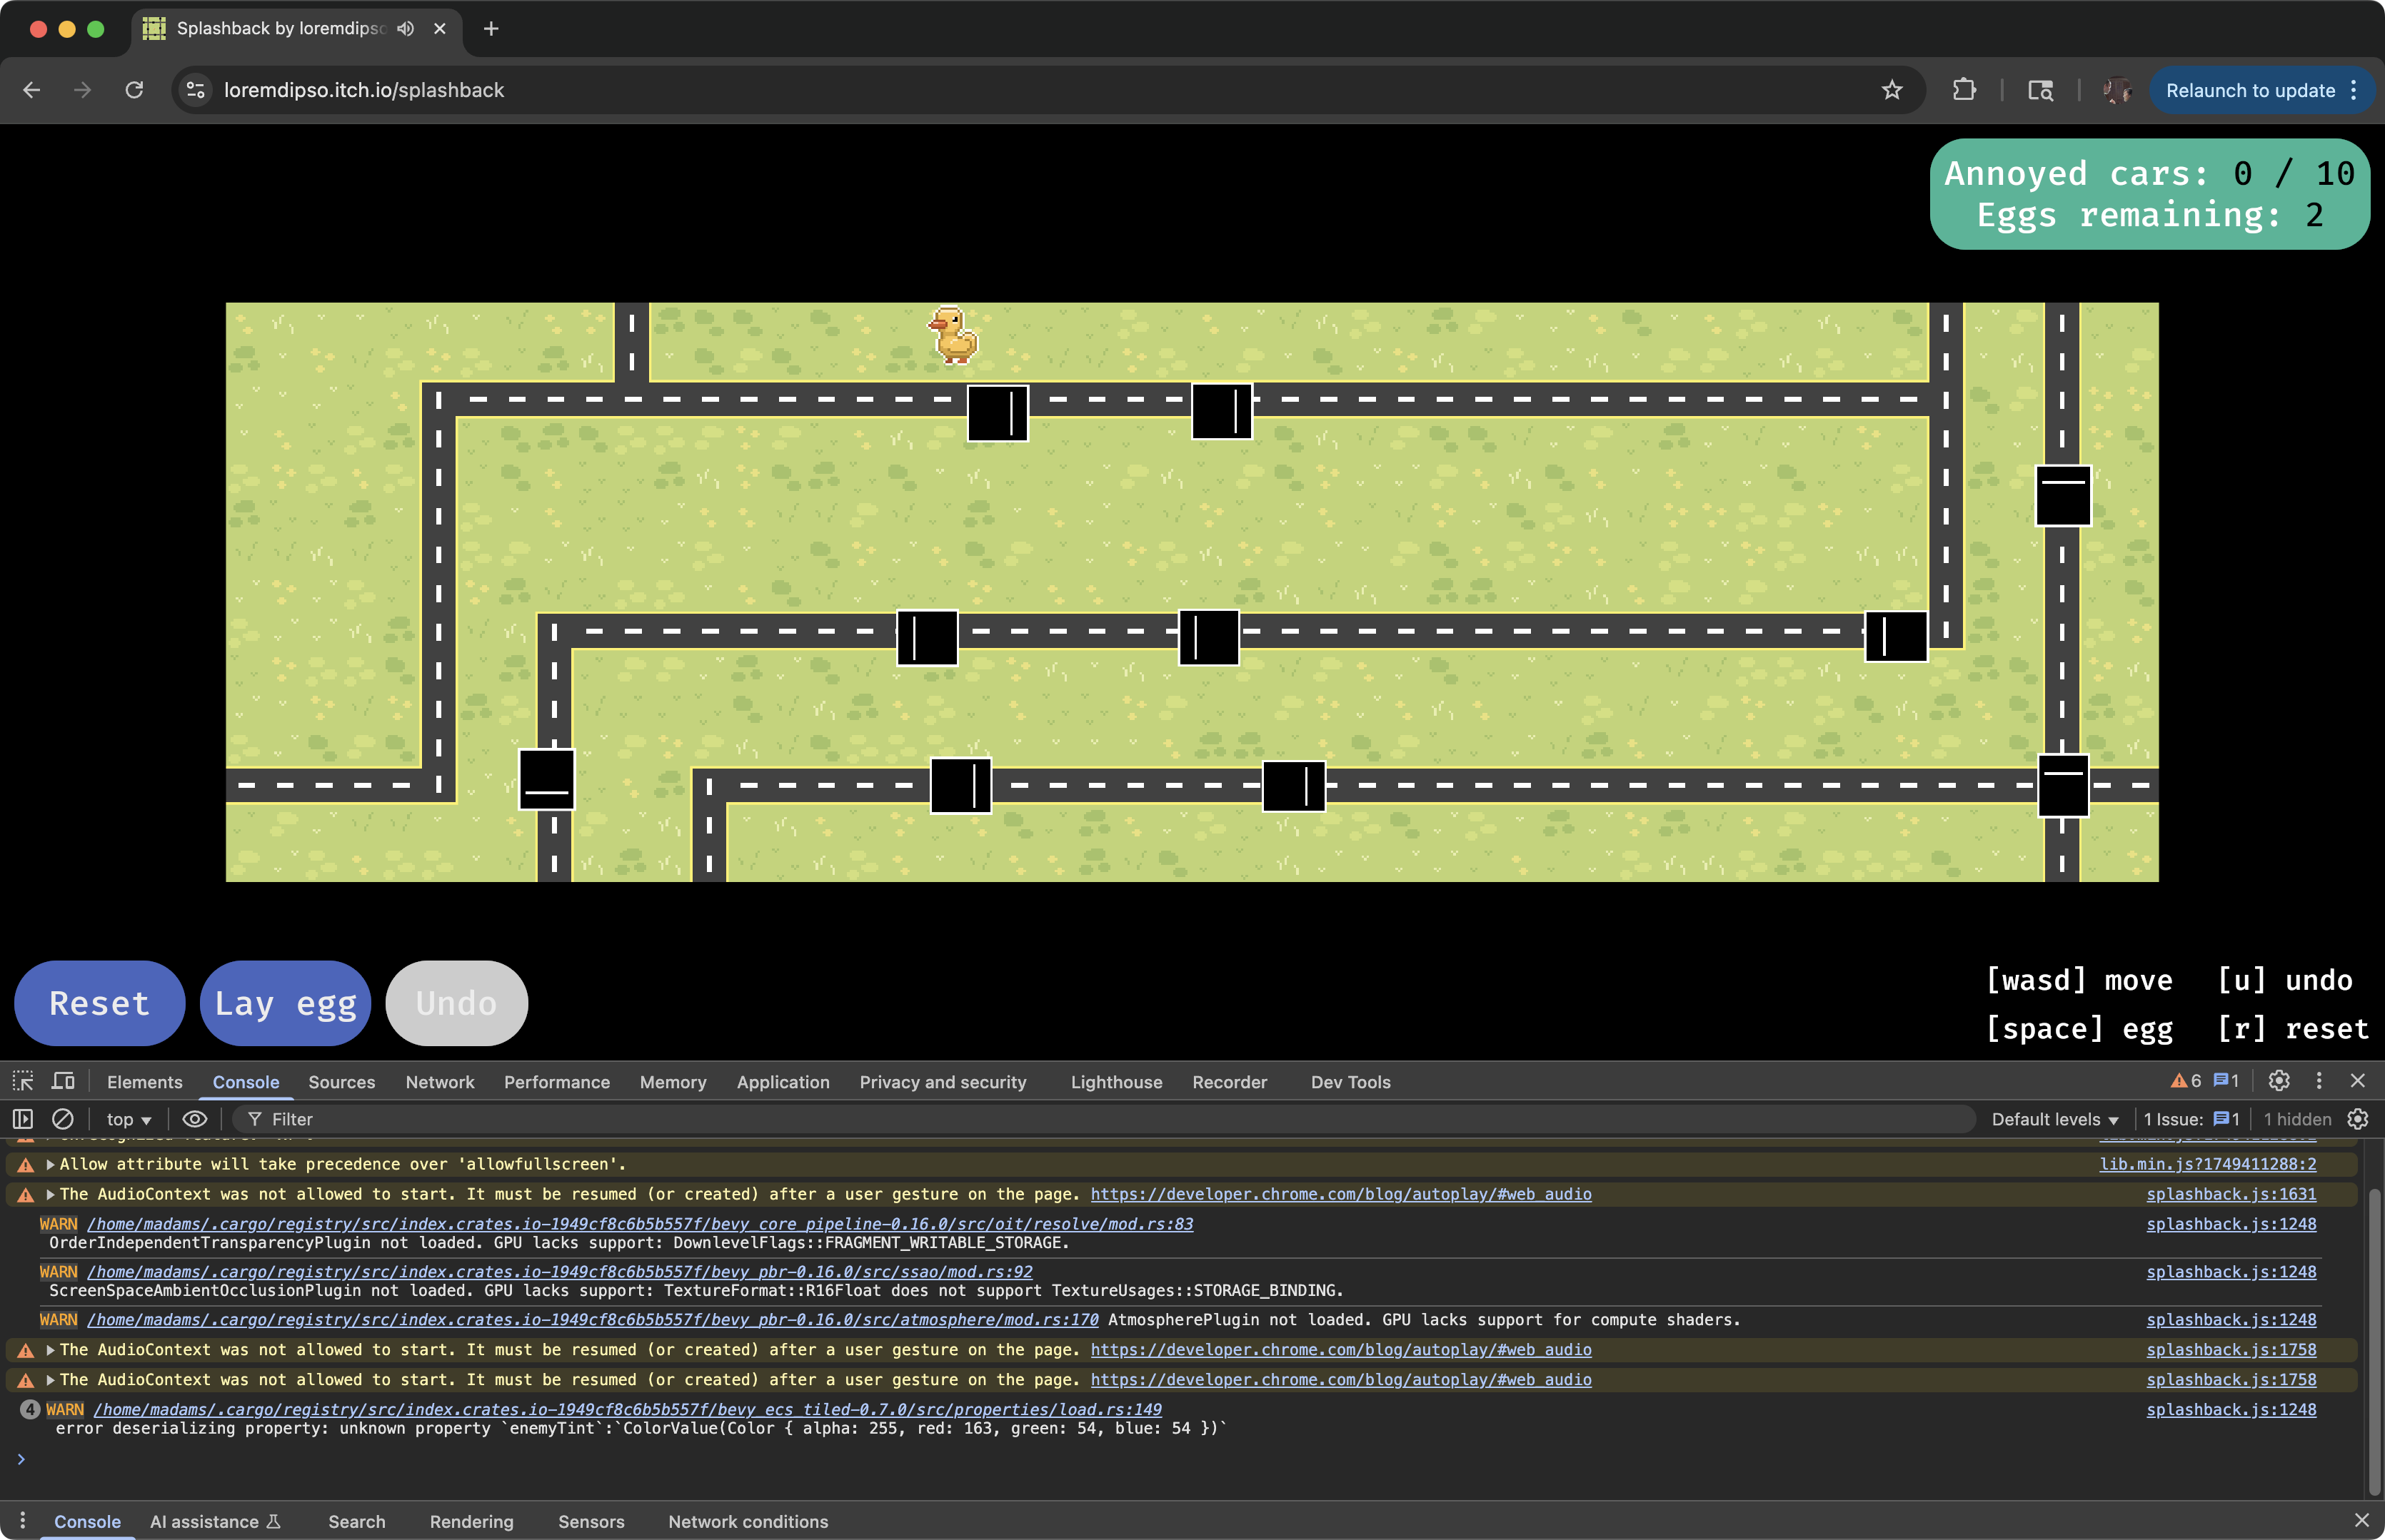The width and height of the screenshot is (2385, 1540).
Task: Click the tab audio speaker icon
Action: [x=405, y=29]
